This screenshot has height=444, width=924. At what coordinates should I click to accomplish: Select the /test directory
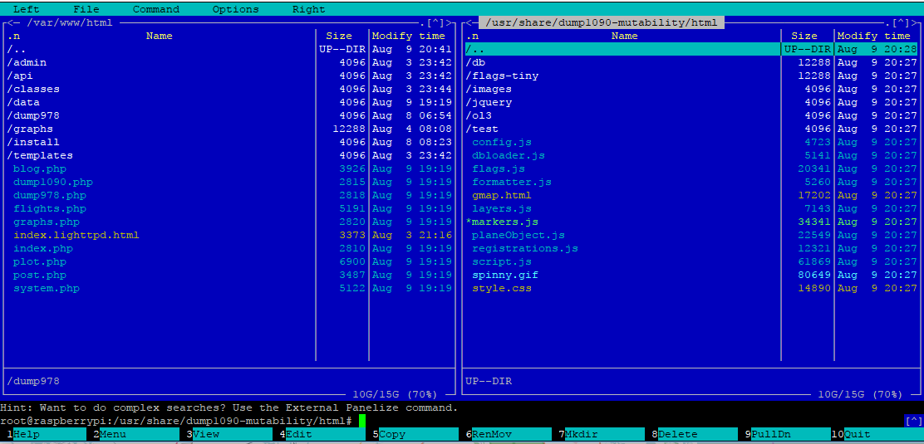pyautogui.click(x=691, y=129)
